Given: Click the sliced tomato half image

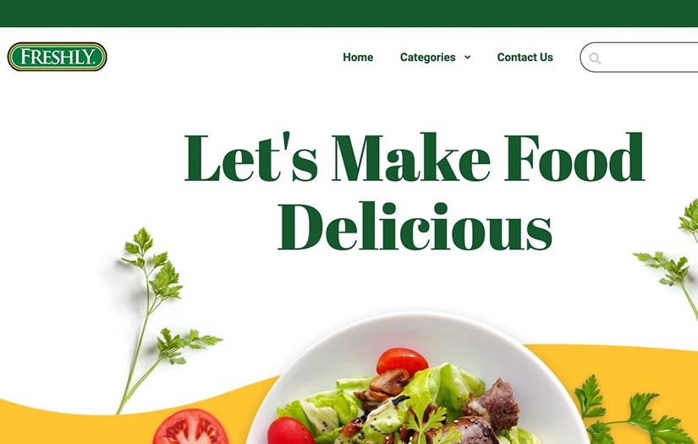Looking at the screenshot, I should point(190,427).
